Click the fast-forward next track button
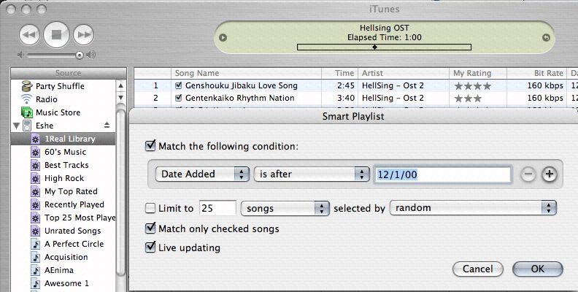 pyautogui.click(x=84, y=35)
